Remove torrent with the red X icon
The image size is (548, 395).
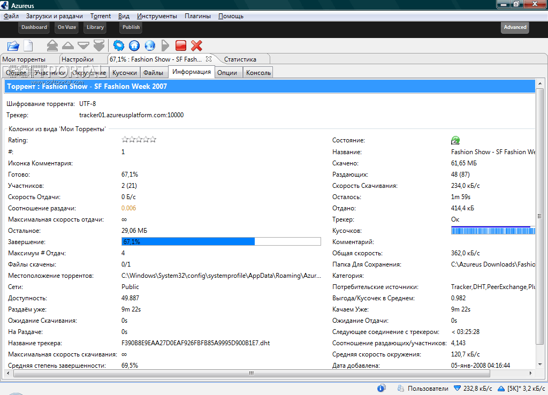[x=196, y=45]
